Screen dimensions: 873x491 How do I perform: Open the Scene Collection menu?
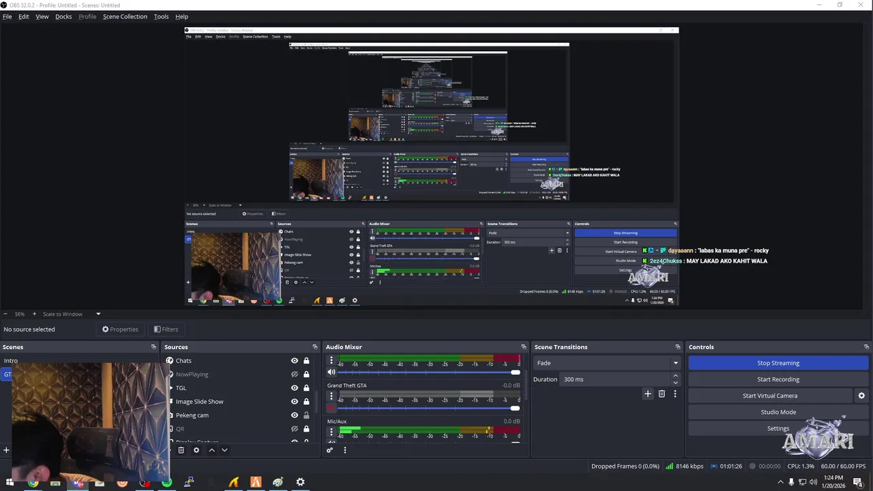click(125, 16)
